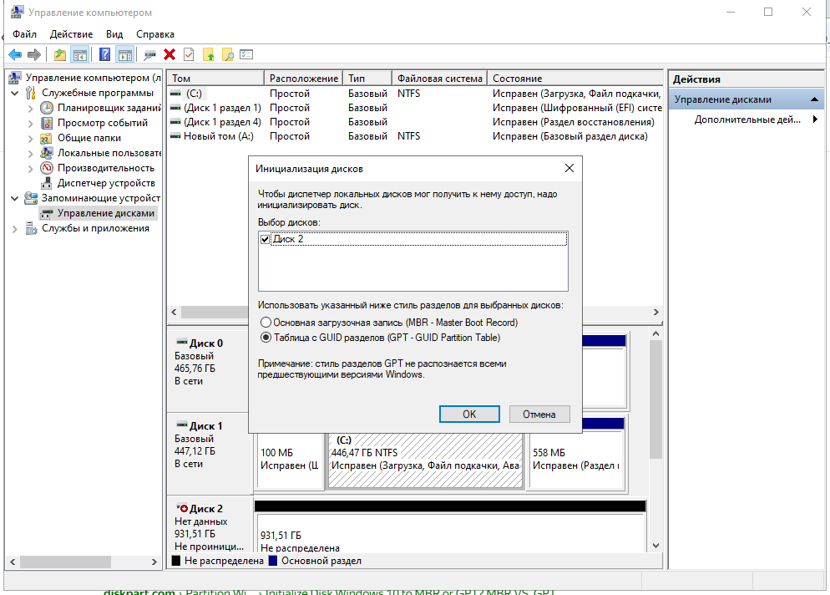
Task: Click the Файловая система column header
Action: coord(439,78)
